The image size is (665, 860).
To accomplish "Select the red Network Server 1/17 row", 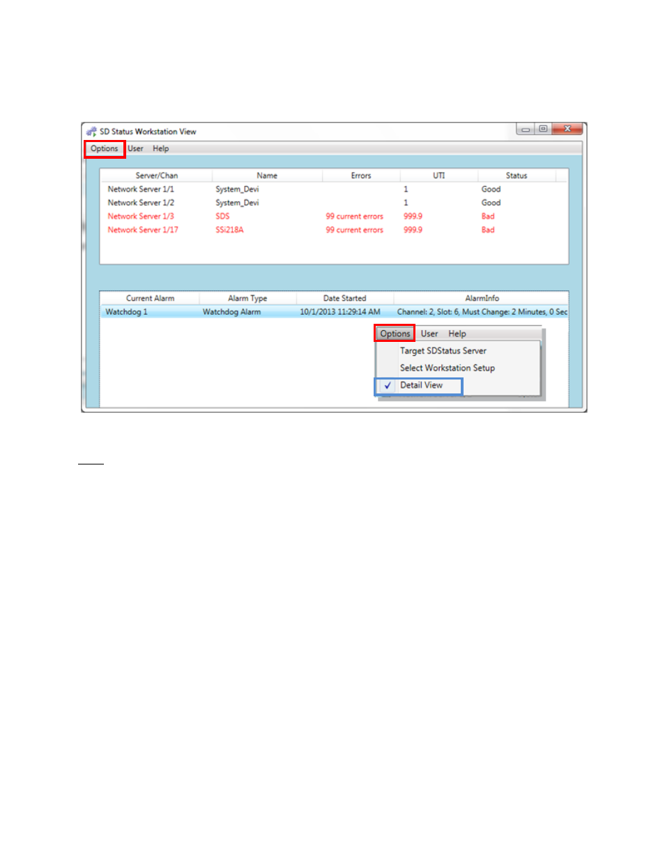I will 334,230.
